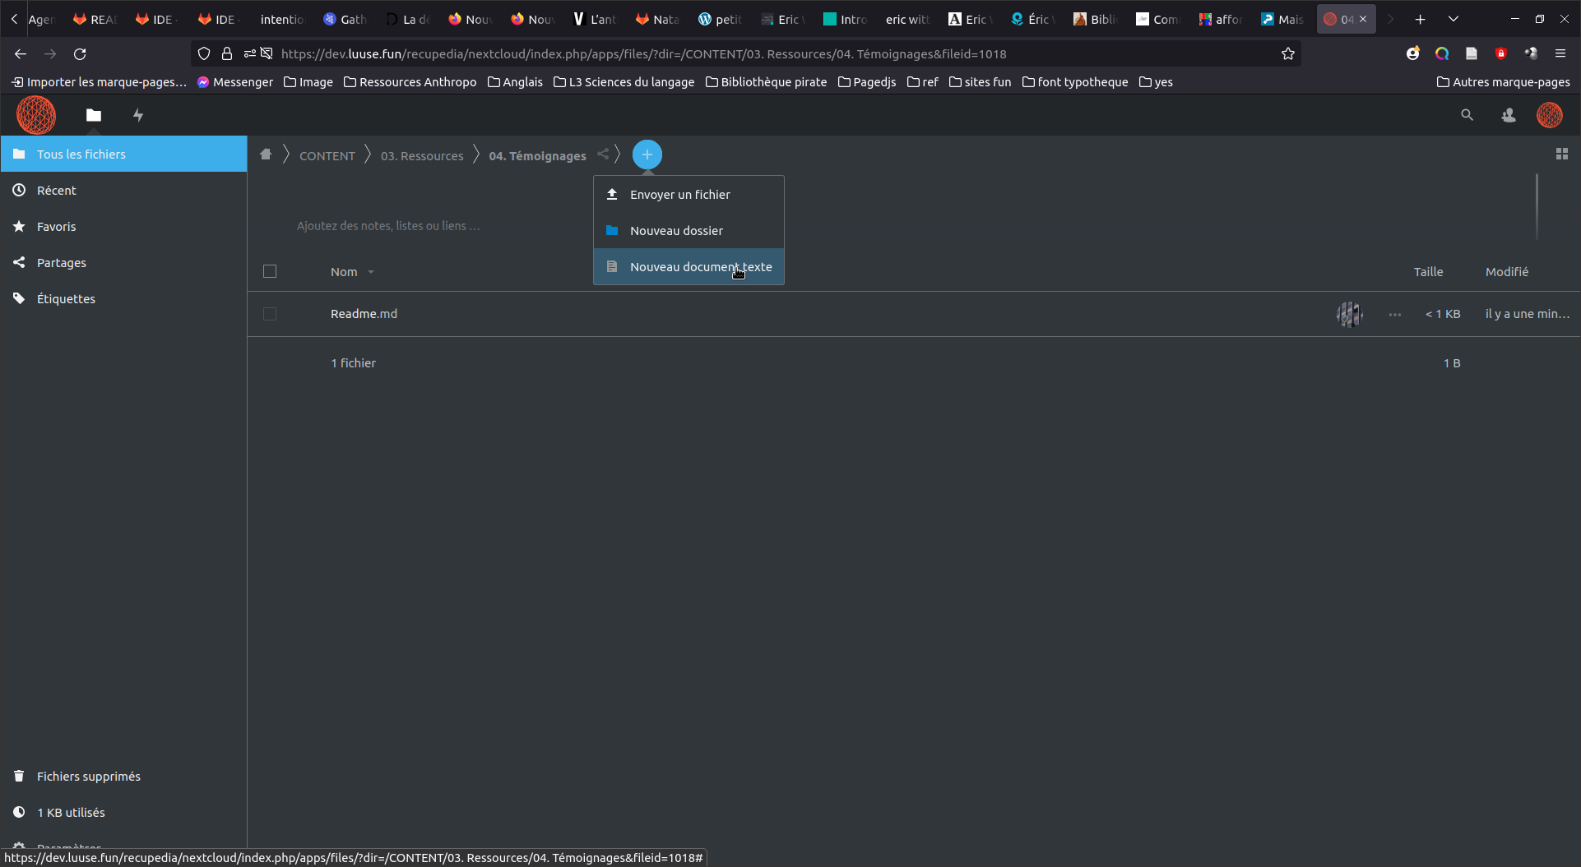Screen dimensions: 1581x867
Task: Open the user avatar menu
Action: click(1549, 115)
